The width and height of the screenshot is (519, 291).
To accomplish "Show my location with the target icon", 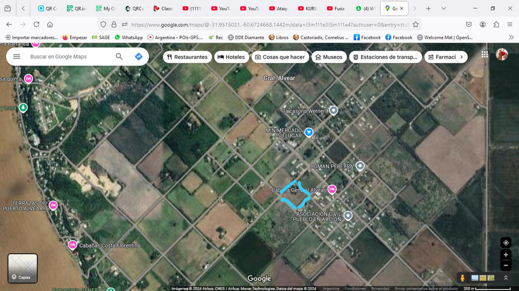I will pyautogui.click(x=506, y=243).
